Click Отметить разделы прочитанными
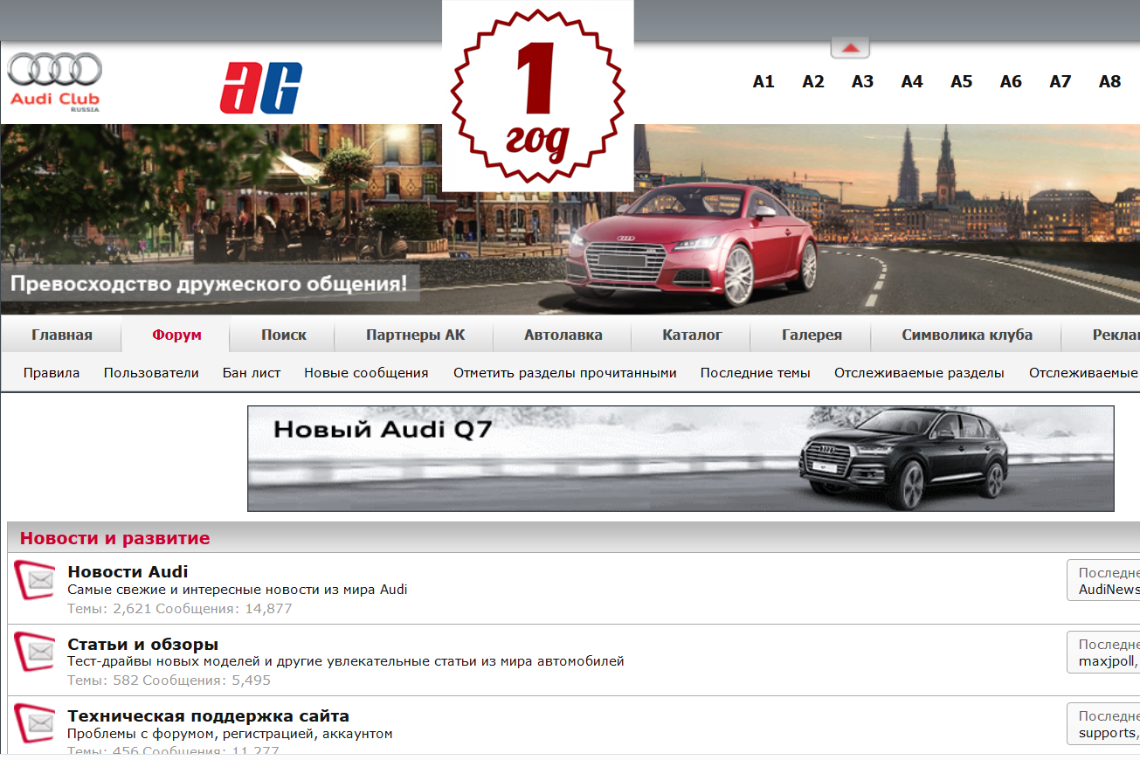 [565, 373]
